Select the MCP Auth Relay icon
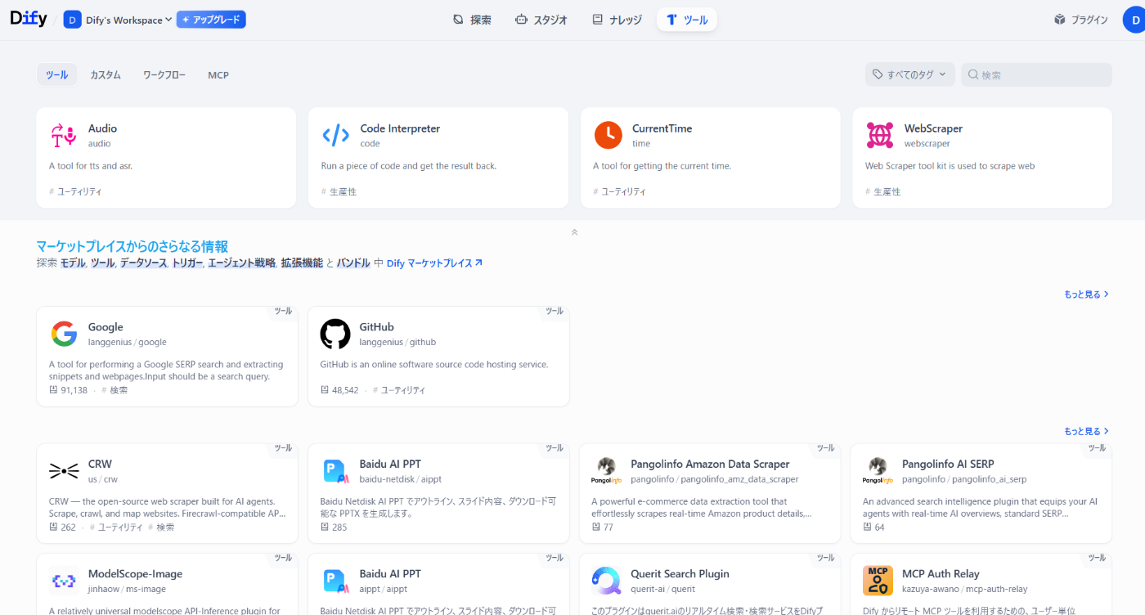This screenshot has height=615, width=1145. (878, 581)
